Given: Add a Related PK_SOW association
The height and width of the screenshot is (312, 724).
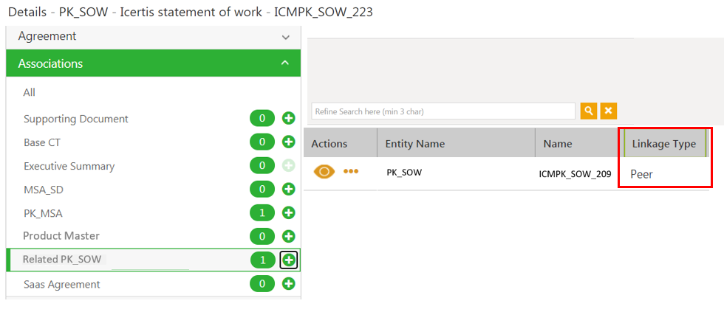Looking at the screenshot, I should [289, 260].
